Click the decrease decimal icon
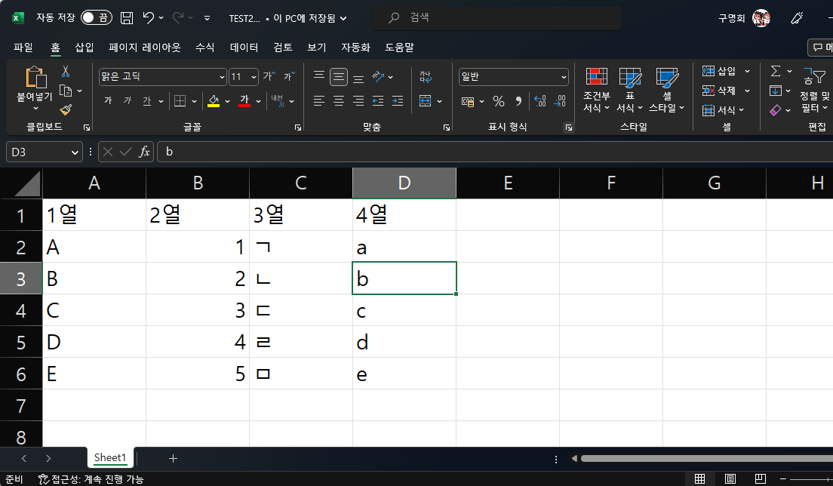Image resolution: width=833 pixels, height=486 pixels. [560, 101]
